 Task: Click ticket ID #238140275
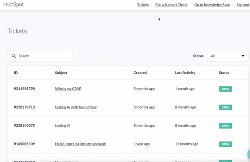(24, 126)
